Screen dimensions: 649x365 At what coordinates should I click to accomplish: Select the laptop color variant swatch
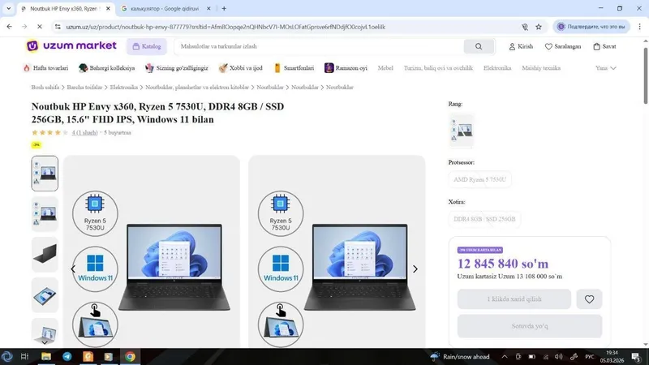461,131
